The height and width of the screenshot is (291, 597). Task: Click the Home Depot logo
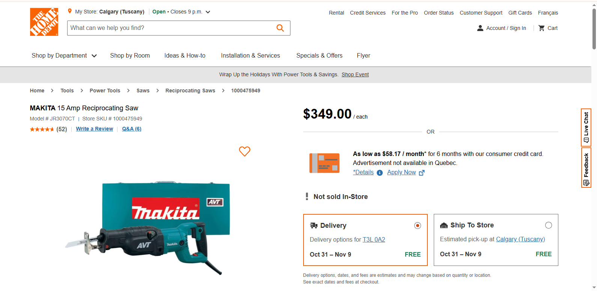44,22
